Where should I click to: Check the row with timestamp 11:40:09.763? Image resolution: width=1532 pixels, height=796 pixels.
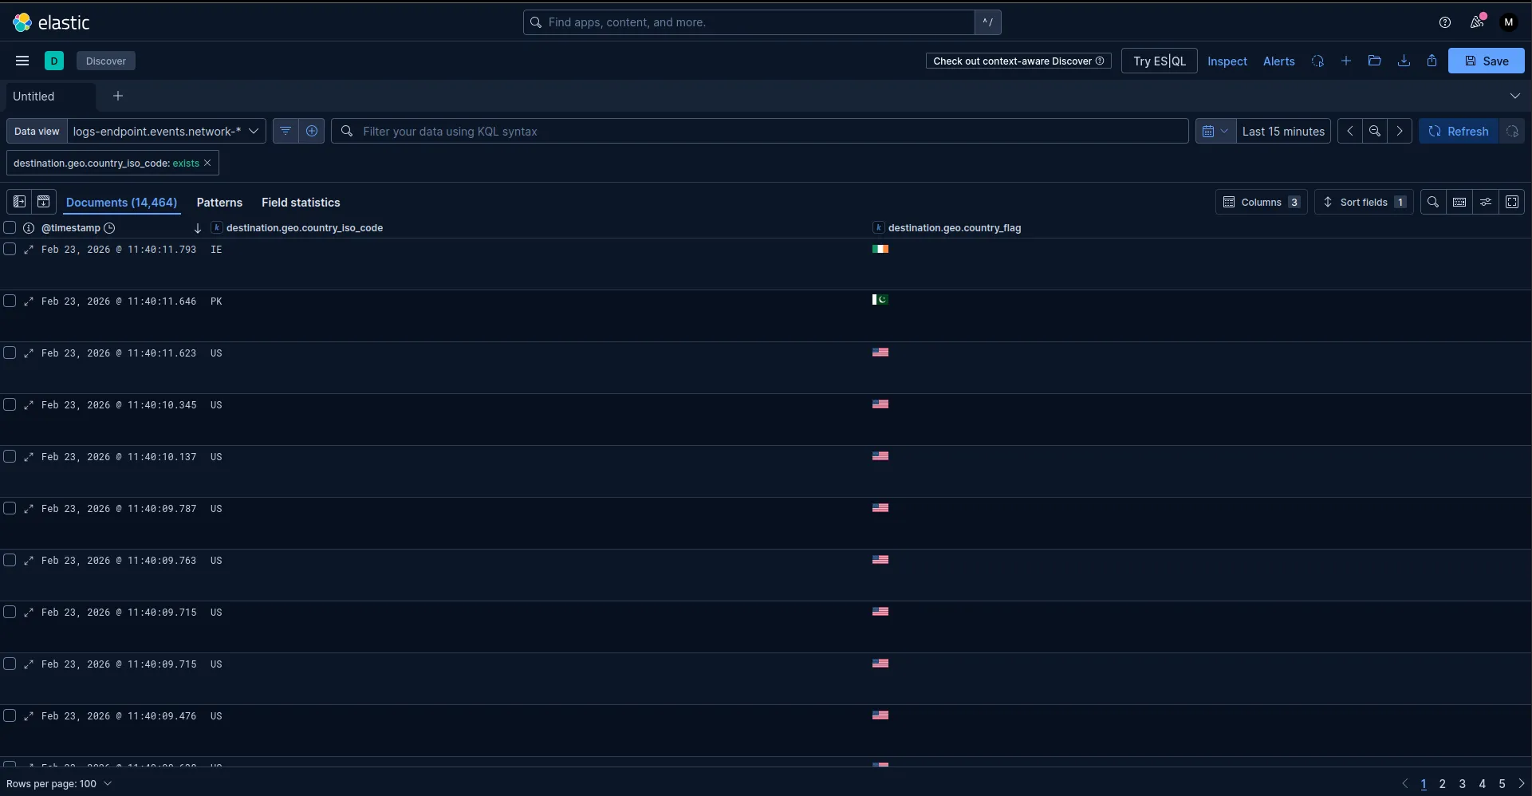pos(10,560)
